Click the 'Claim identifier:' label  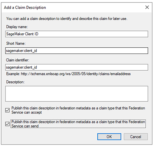[18, 60]
